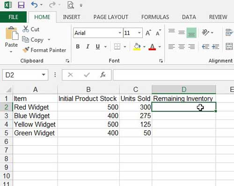The width and height of the screenshot is (234, 186).
Task: Select row 3 header
Action: click(x=6, y=116)
